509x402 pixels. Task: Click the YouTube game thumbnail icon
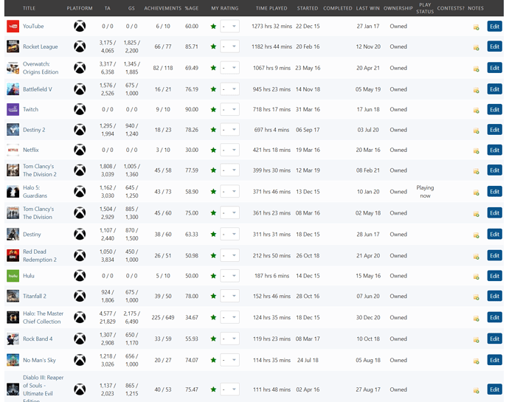point(13,27)
